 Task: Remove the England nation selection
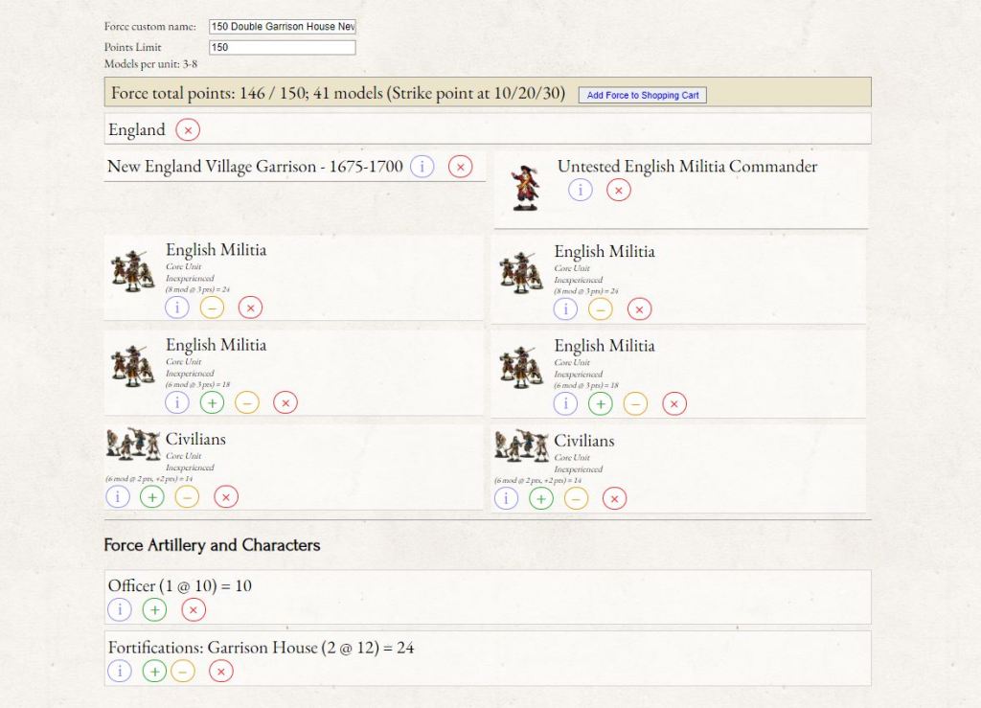pos(188,130)
